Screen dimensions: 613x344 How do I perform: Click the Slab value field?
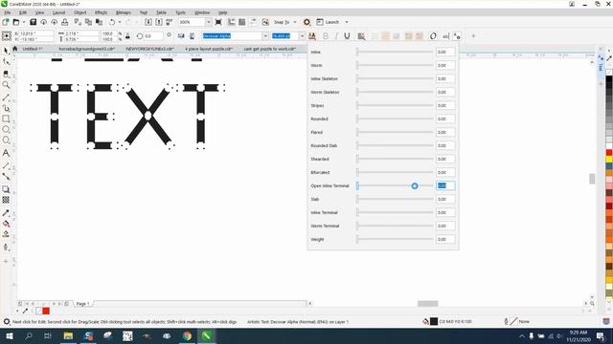[445, 200]
